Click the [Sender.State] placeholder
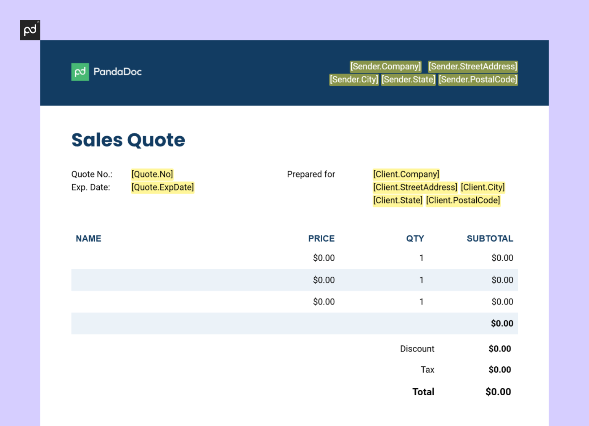 coord(409,79)
